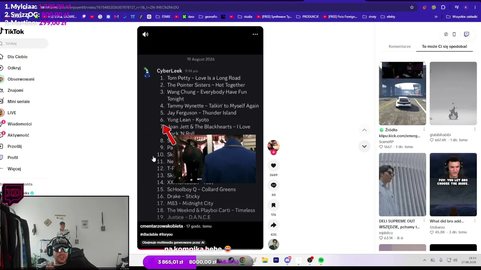Go to the next video with the down chevron
This screenshot has height=270, width=481.
364,146
